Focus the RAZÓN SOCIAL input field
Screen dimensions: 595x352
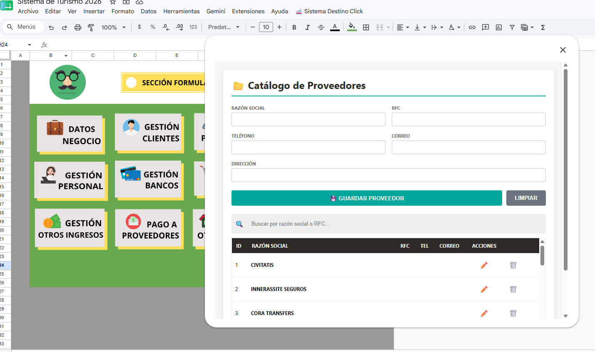tap(309, 120)
